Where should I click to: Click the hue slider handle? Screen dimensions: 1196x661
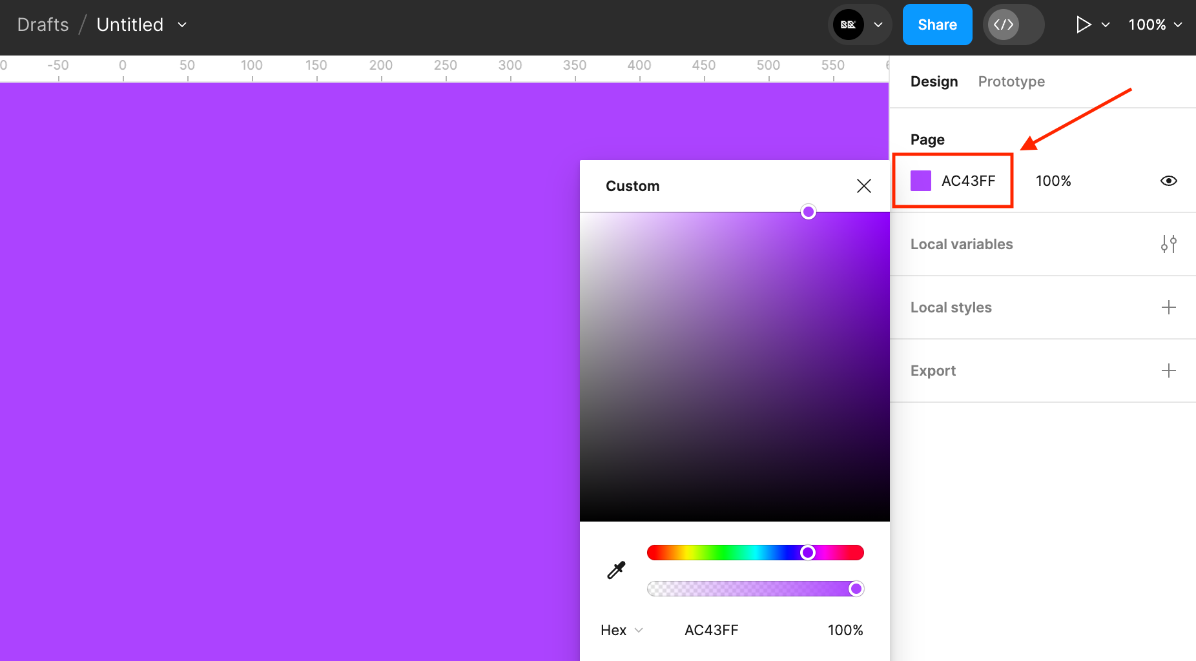tap(808, 553)
